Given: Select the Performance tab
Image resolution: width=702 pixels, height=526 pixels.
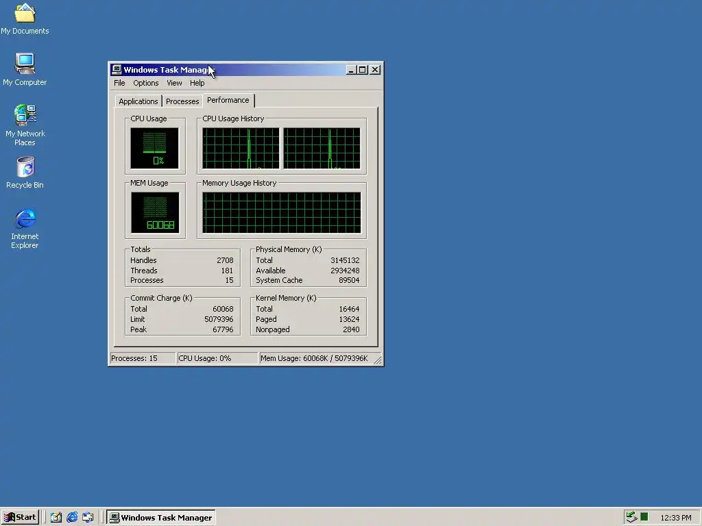Looking at the screenshot, I should click(x=228, y=100).
